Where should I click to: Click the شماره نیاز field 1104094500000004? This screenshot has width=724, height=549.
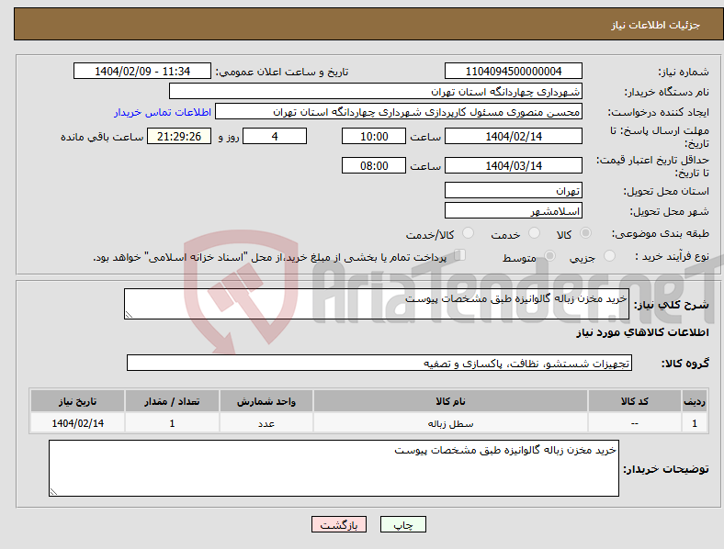pos(513,71)
